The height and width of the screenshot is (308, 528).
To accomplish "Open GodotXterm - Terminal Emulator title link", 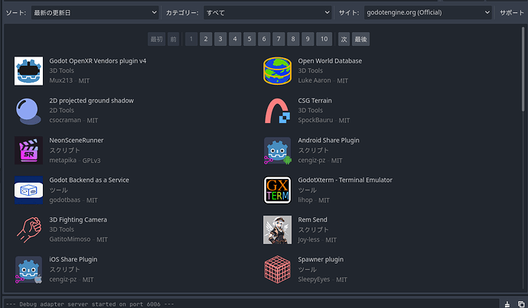I will tap(345, 180).
